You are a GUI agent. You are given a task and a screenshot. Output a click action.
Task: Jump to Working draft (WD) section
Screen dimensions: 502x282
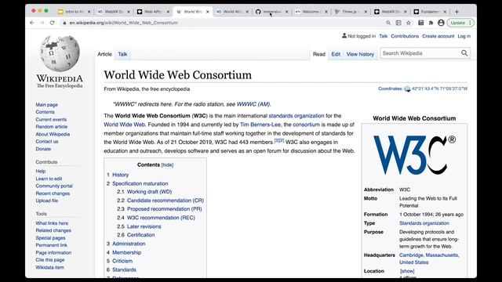click(x=149, y=191)
